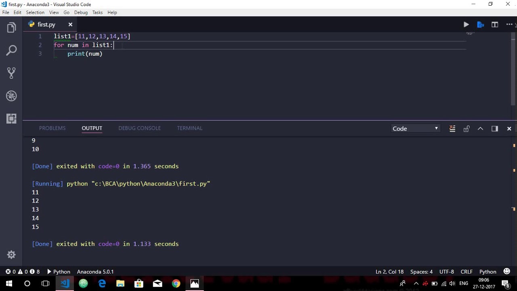
Task: Open the Tasks menu
Action: click(x=97, y=13)
